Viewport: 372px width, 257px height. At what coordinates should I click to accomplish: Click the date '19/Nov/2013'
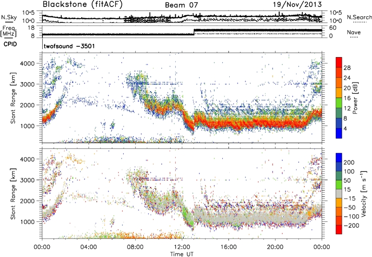[298, 5]
